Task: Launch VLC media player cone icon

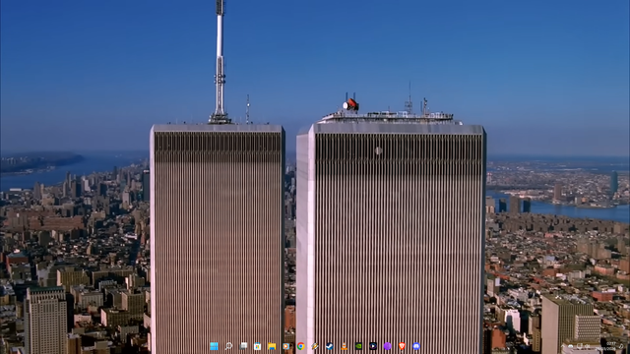Action: click(x=344, y=346)
